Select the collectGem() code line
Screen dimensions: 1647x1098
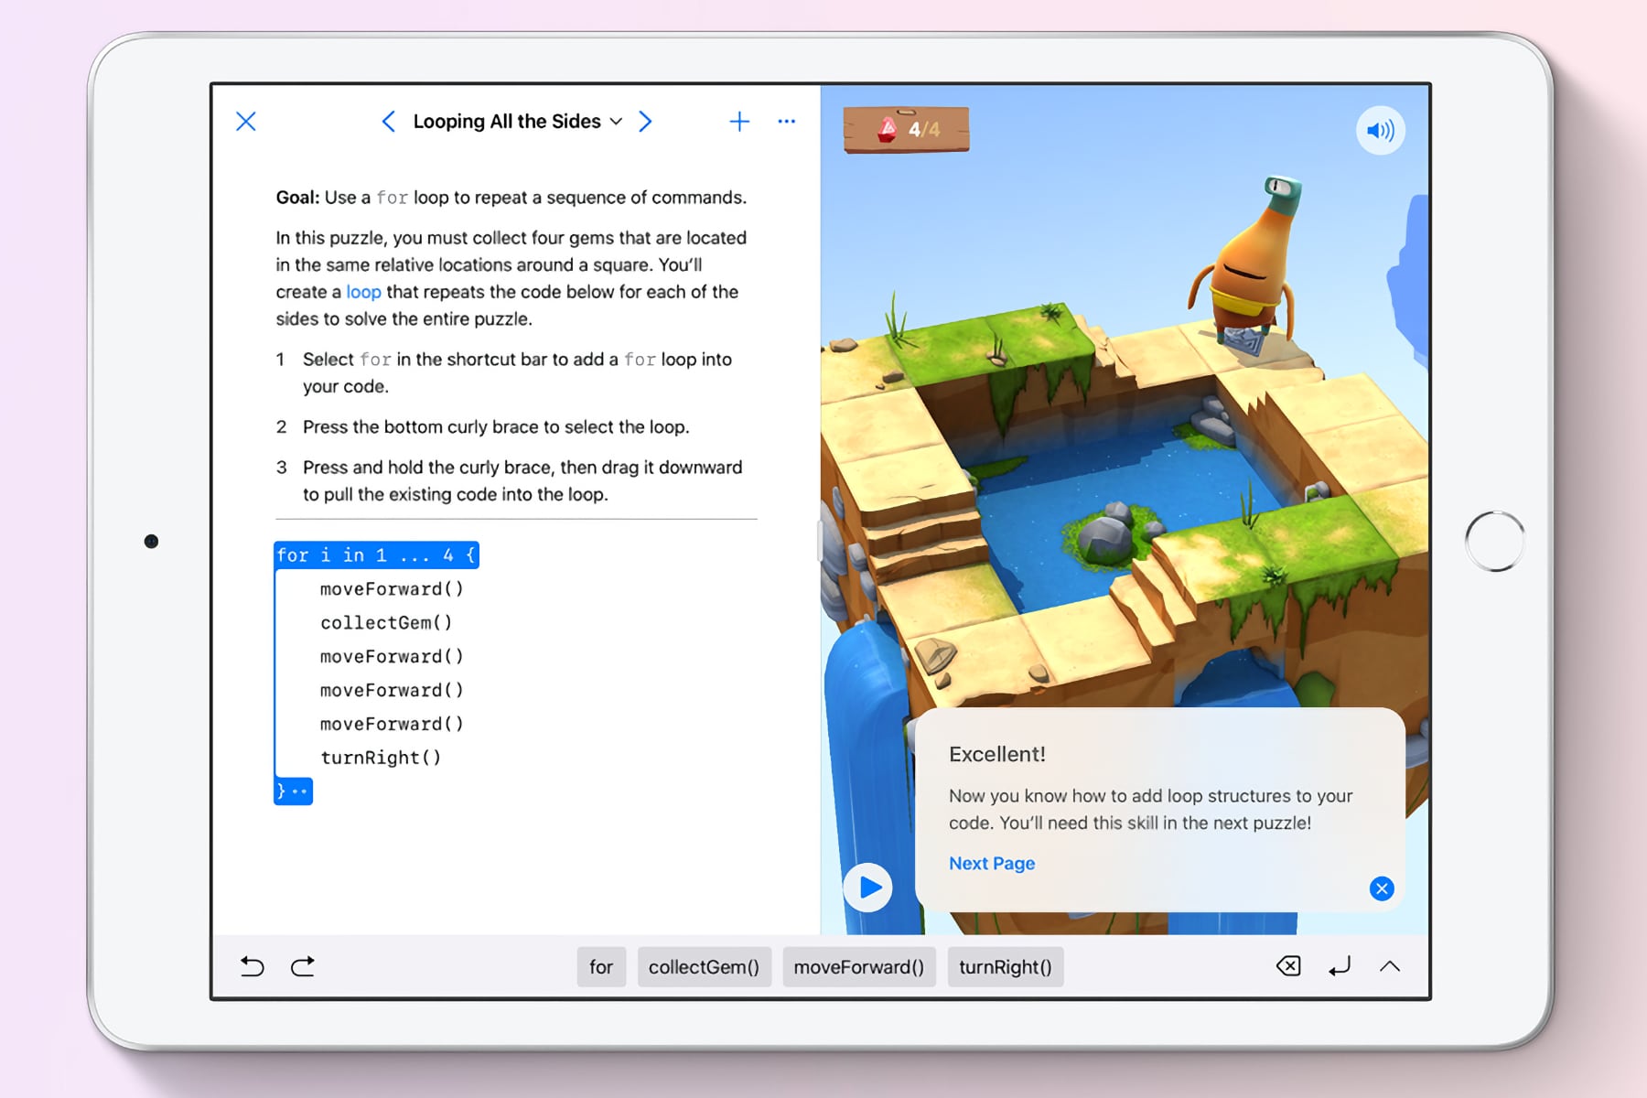pyautogui.click(x=386, y=623)
